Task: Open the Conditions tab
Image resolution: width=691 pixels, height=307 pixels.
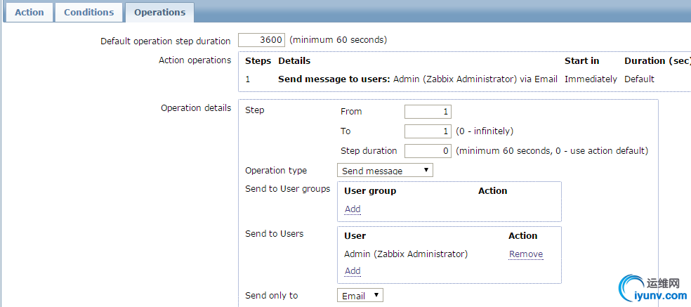Action: coord(88,12)
